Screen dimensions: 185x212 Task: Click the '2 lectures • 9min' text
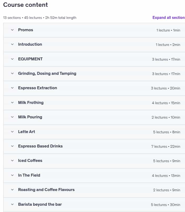[x=167, y=190]
